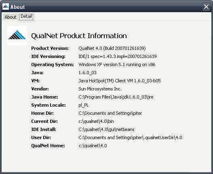The height and width of the screenshot is (174, 213).
Task: Click the Product Version label
Action: click(50, 48)
